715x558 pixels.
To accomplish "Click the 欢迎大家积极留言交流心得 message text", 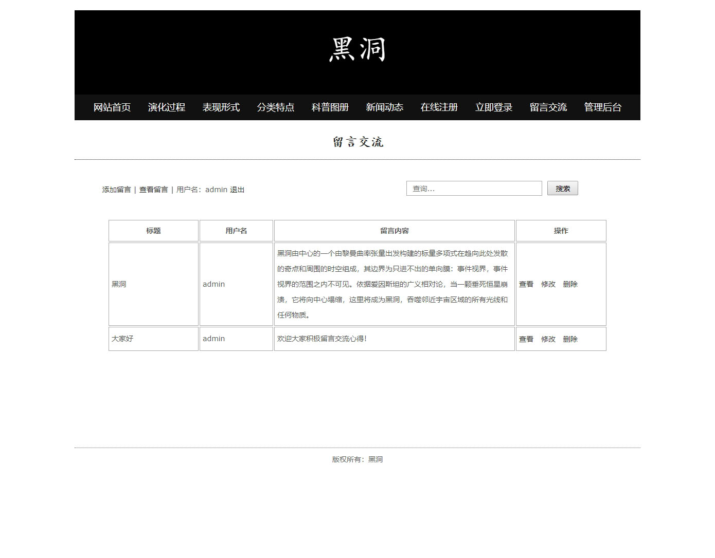I will [322, 339].
